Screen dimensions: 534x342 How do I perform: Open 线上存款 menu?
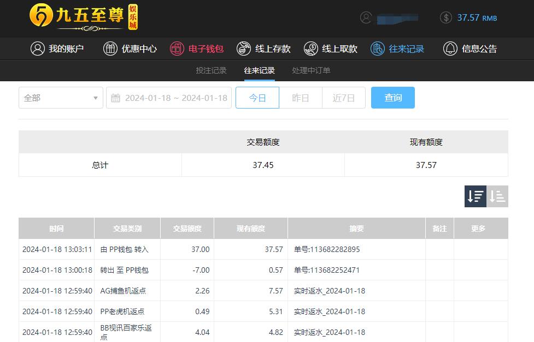[263, 49]
